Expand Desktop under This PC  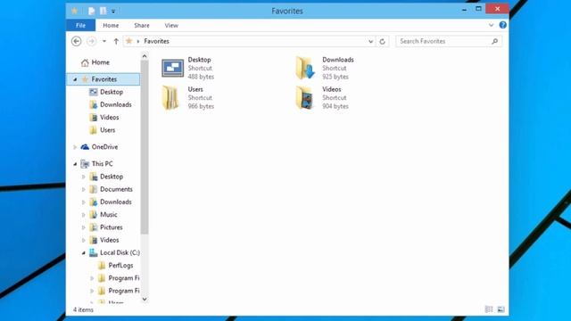click(83, 177)
